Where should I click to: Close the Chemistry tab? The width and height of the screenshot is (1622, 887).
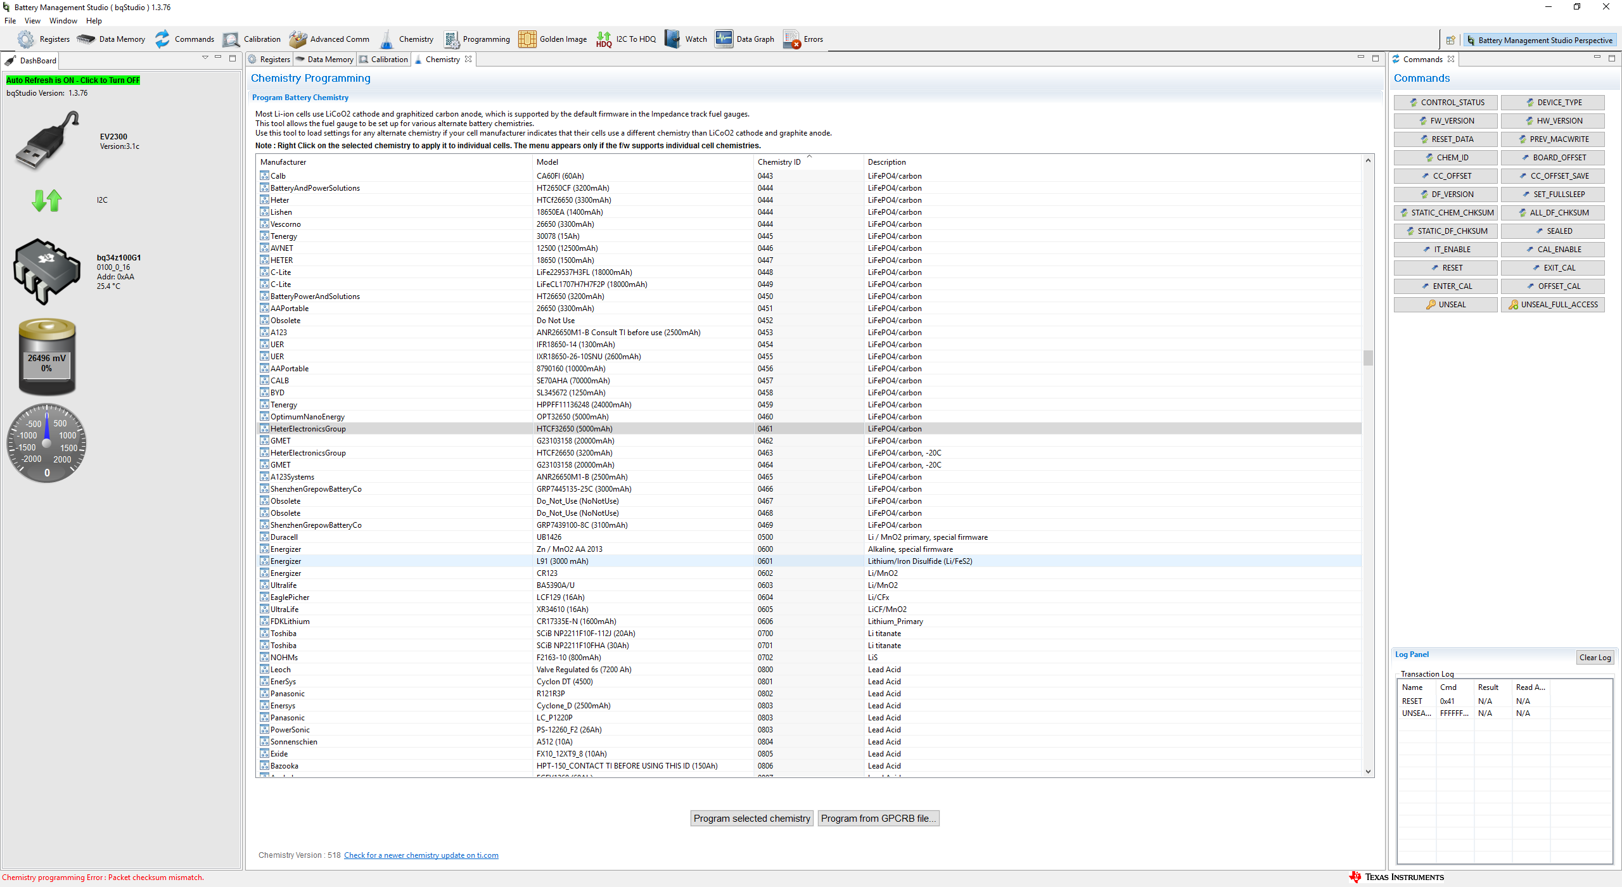click(x=468, y=59)
